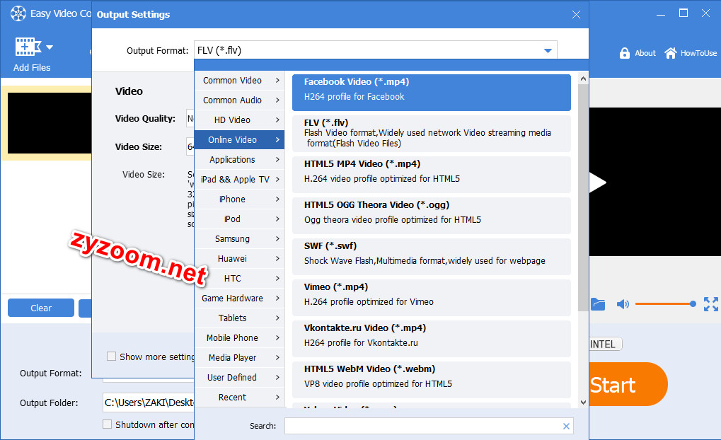Image resolution: width=721 pixels, height=440 pixels.
Task: Choose HTML5 OGG Theora Video (*.ogg)
Action: click(x=432, y=216)
